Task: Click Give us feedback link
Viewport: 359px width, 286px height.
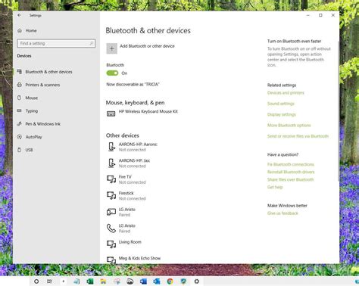Action: (283, 213)
